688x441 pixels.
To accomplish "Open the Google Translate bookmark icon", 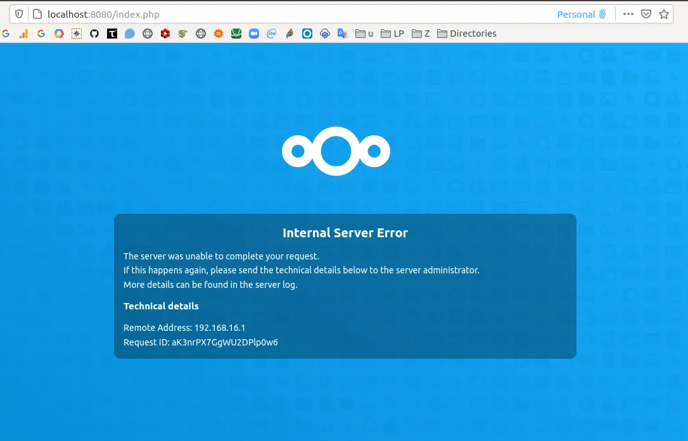I will coord(343,34).
